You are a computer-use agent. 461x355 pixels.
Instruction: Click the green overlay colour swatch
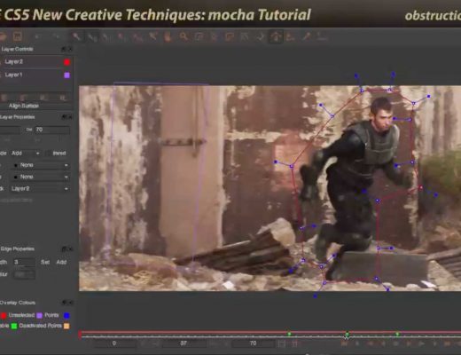coord(14,326)
